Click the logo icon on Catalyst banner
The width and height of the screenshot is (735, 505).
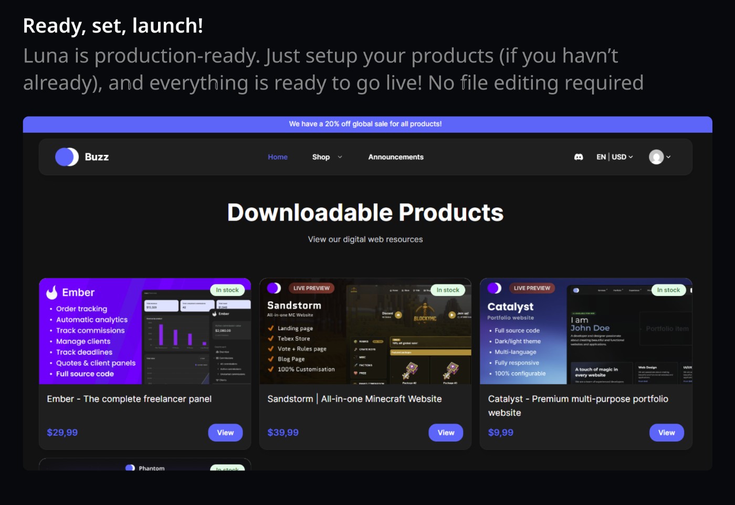coord(494,288)
